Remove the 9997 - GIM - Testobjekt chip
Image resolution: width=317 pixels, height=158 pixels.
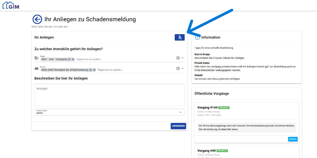[73, 59]
